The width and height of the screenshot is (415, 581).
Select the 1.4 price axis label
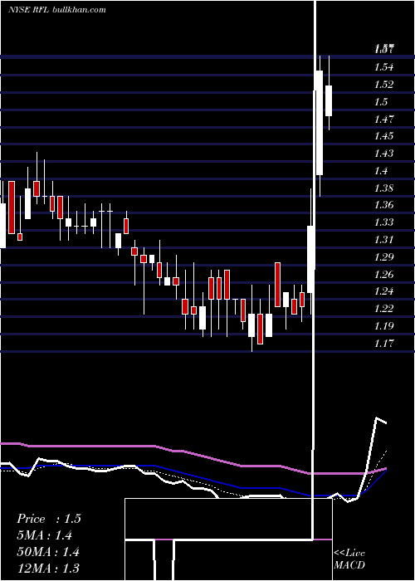[x=381, y=170]
